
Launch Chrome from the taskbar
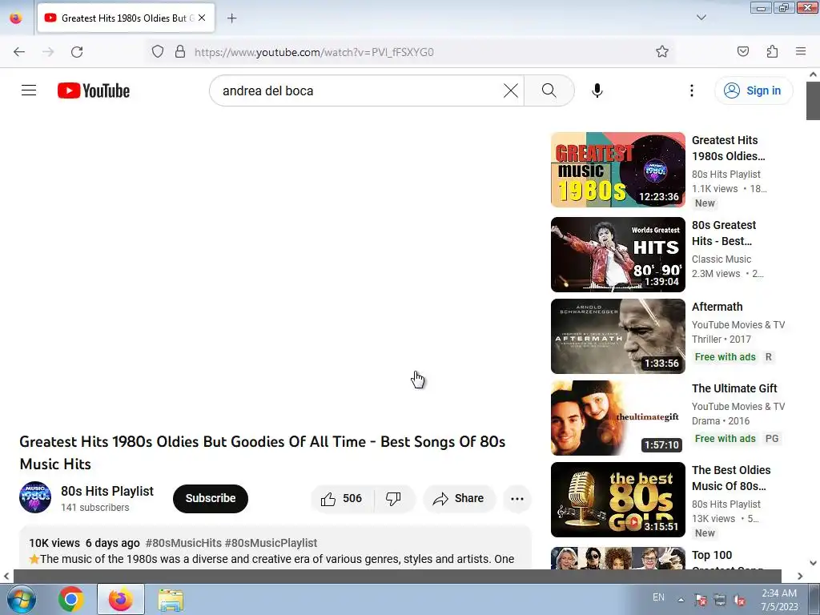click(70, 599)
